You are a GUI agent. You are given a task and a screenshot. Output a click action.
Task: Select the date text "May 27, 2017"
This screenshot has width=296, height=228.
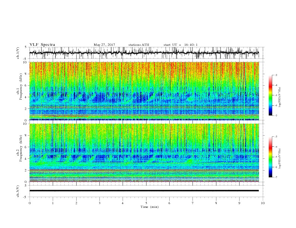tap(104, 45)
